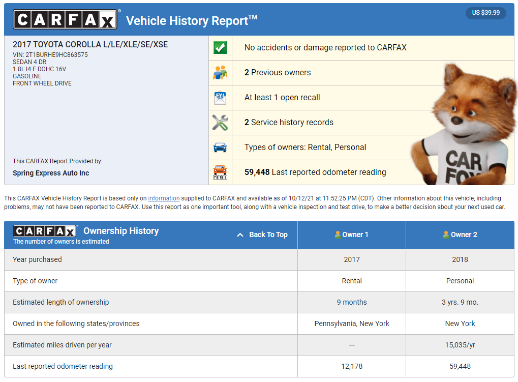Click the 3 yrs. 9 mo. cell
Viewport: 518px width, 382px height.
[460, 302]
